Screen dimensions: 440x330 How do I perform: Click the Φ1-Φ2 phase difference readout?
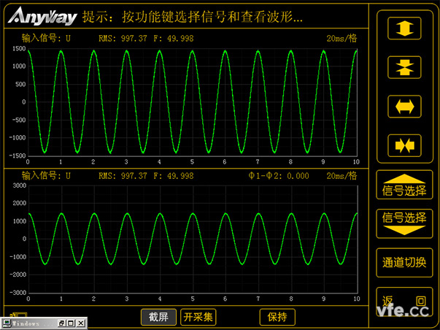278,176
